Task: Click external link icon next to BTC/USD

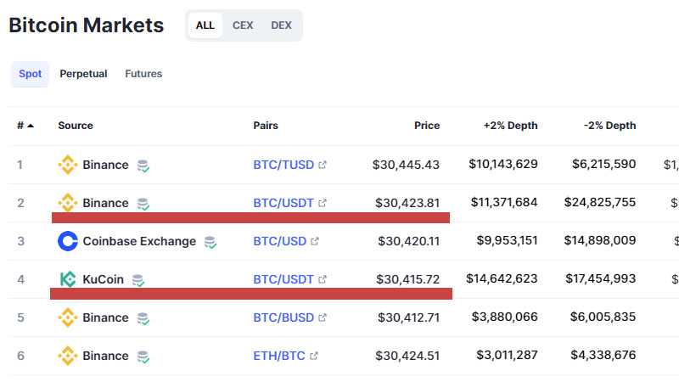Action: (x=315, y=241)
